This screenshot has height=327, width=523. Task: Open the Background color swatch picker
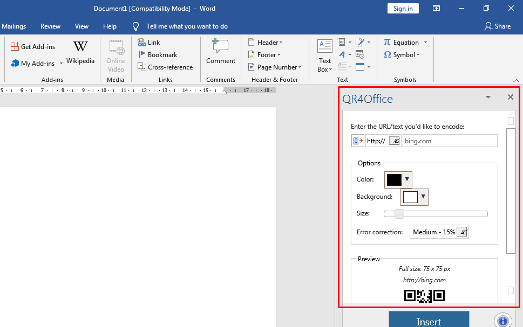(415, 197)
